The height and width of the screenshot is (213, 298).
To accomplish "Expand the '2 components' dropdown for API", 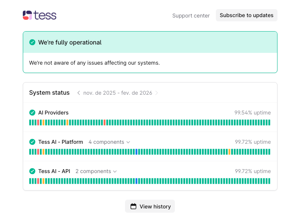I will 96,171.
